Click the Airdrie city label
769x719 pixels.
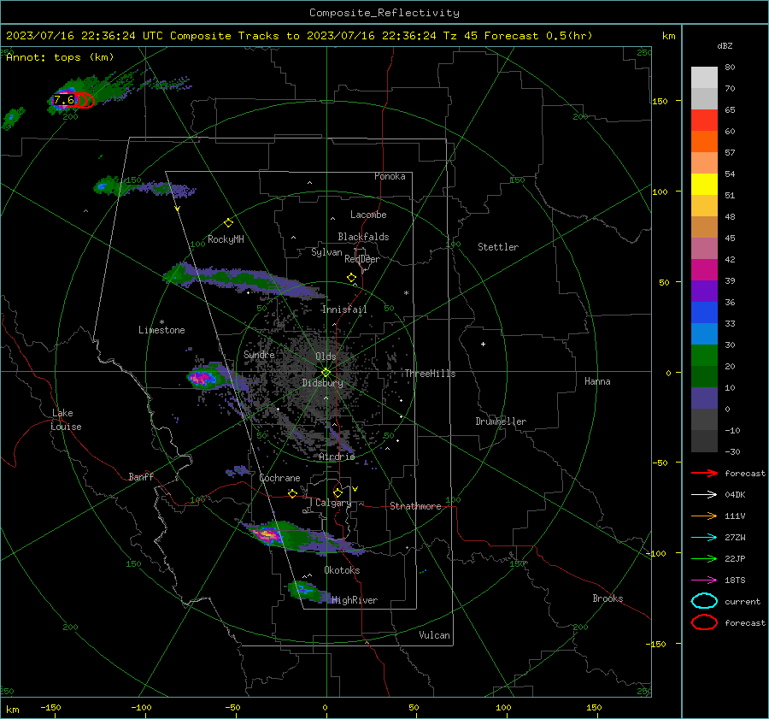[x=337, y=457]
